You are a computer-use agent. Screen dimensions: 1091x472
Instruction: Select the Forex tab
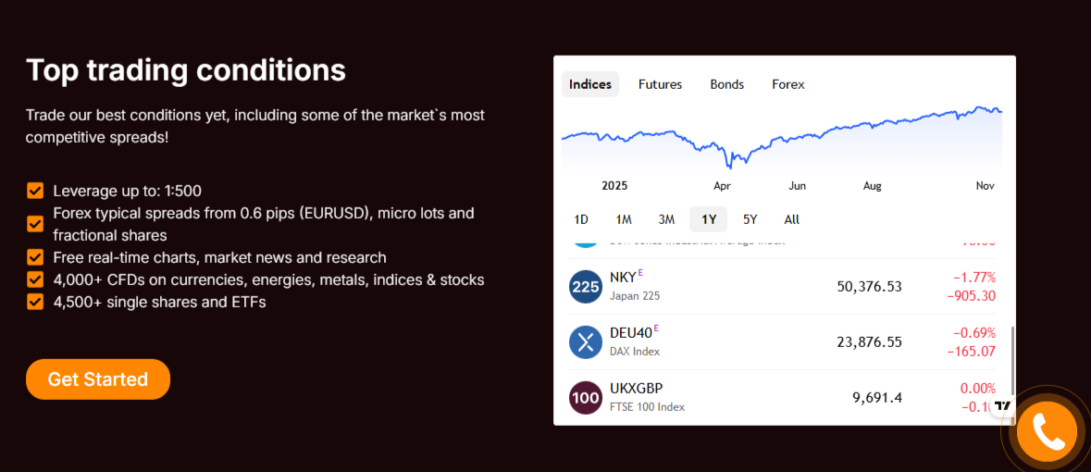(787, 84)
